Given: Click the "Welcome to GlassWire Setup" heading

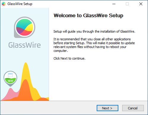Looking at the screenshot, I should coord(88,16).
